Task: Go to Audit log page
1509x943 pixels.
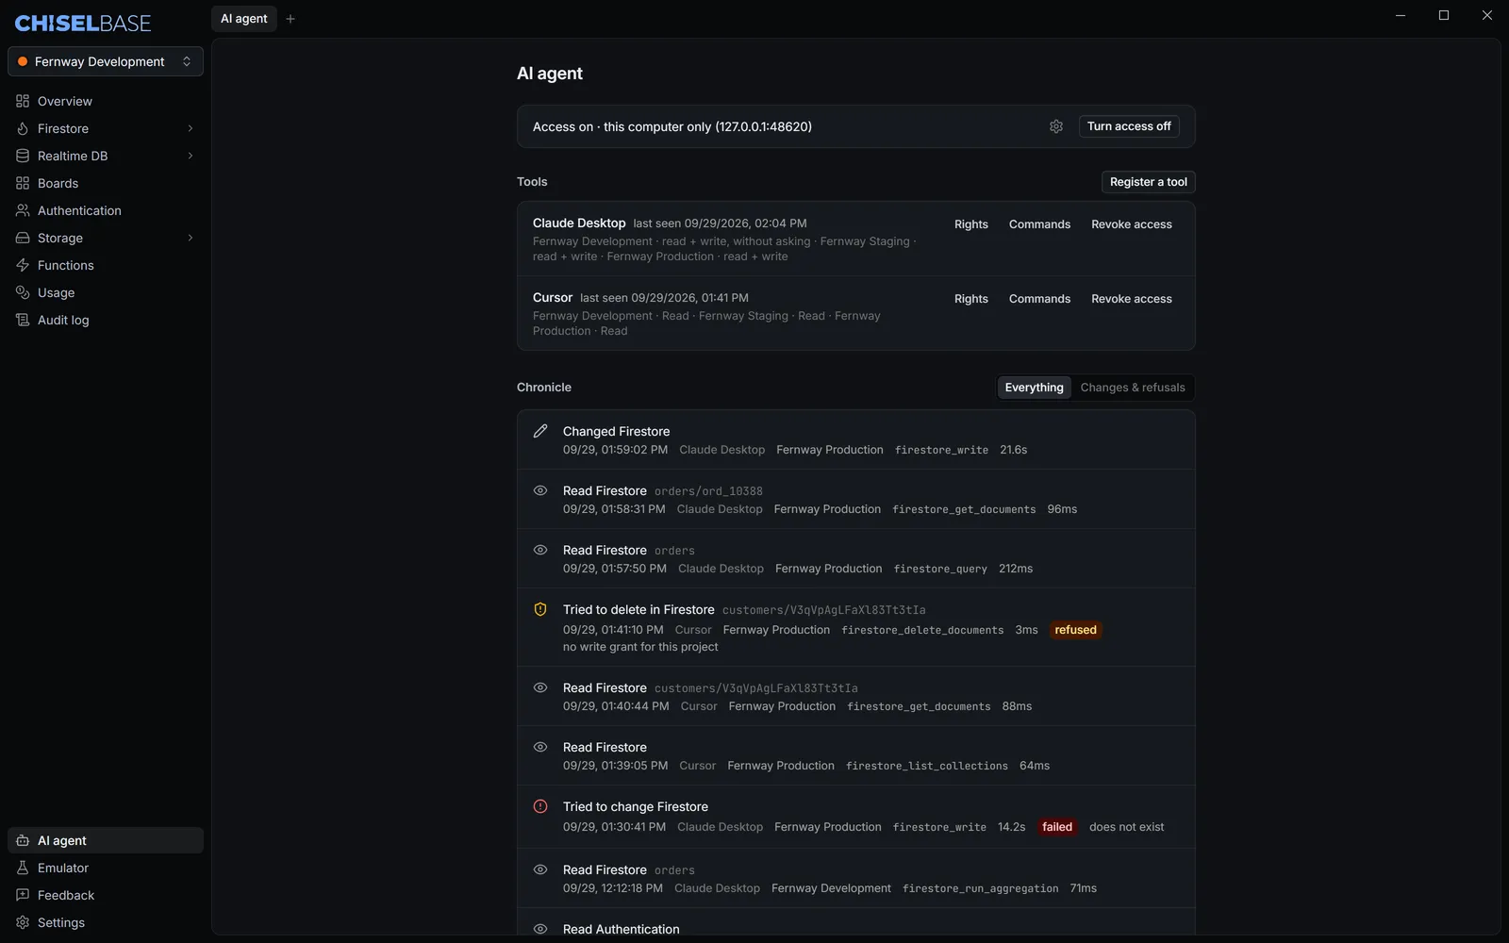Action: point(106,320)
